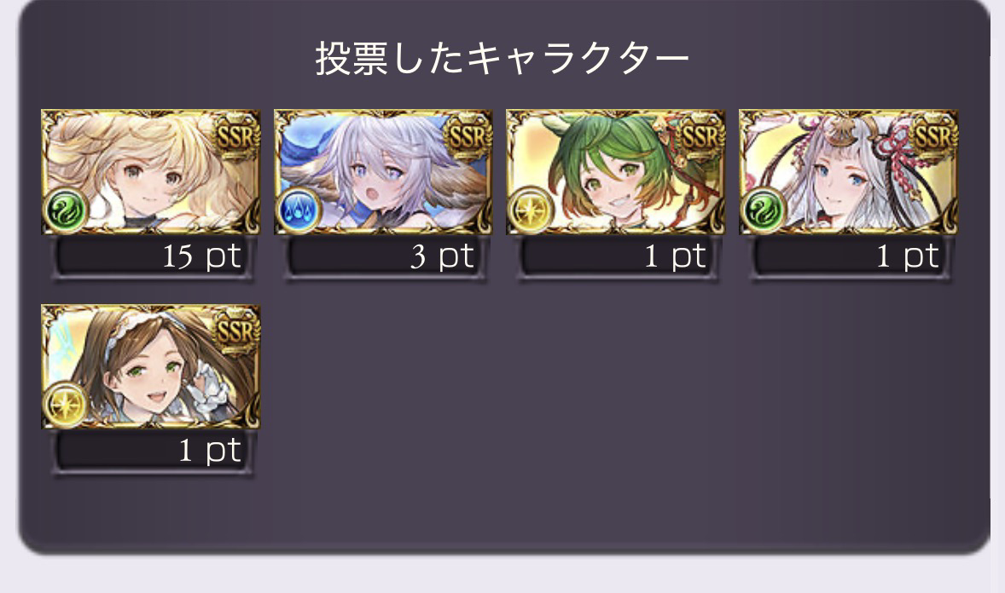Select the white-haired character with red ribbons
The width and height of the screenshot is (1005, 593).
[849, 171]
